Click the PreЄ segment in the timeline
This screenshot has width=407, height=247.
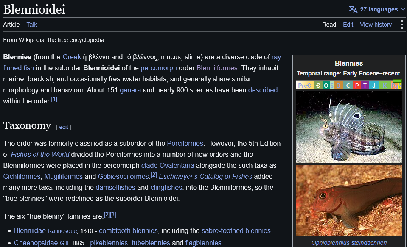304,85
